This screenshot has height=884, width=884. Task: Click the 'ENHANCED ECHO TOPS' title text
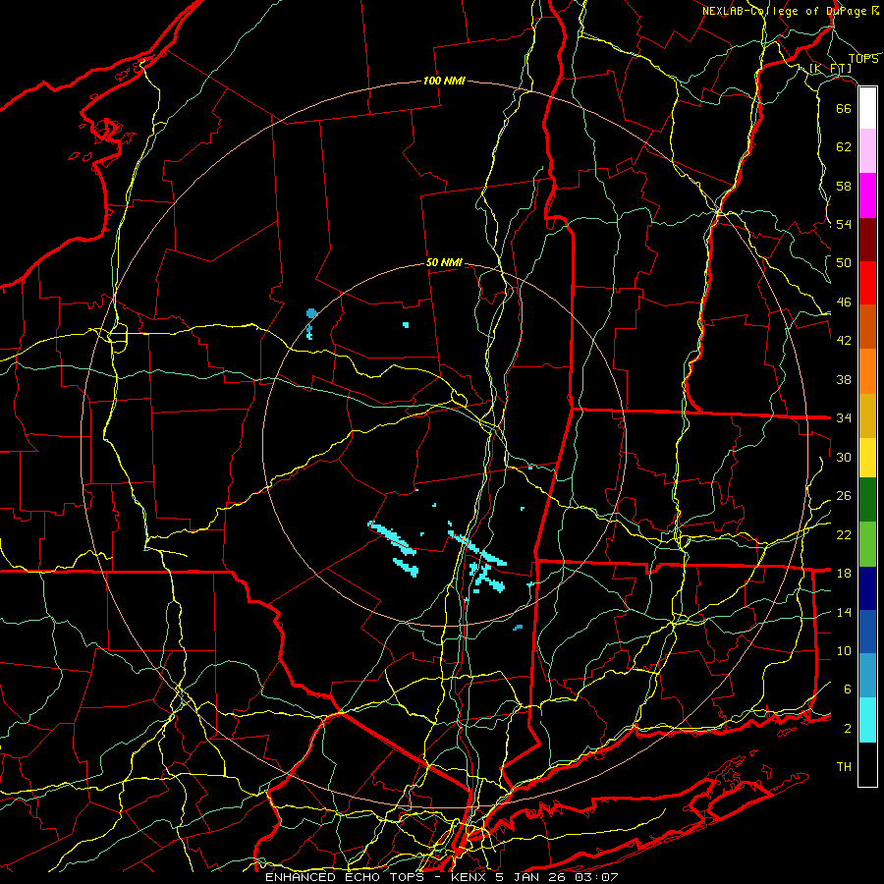[x=345, y=877]
